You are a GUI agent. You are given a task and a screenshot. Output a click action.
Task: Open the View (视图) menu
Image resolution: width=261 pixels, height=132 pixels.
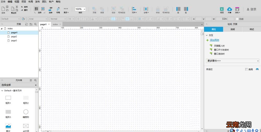[17, 2]
